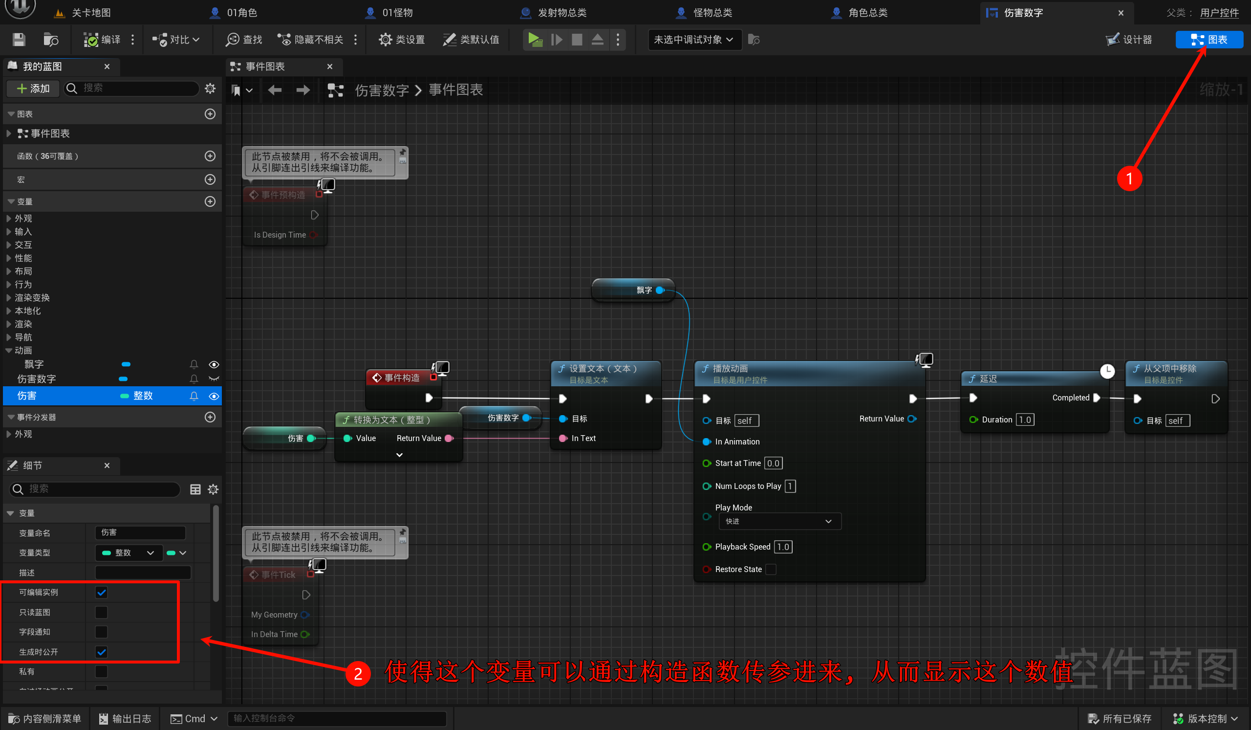Image resolution: width=1251 pixels, height=730 pixels.
Task: Switch to the 01角色 tab
Action: (241, 12)
